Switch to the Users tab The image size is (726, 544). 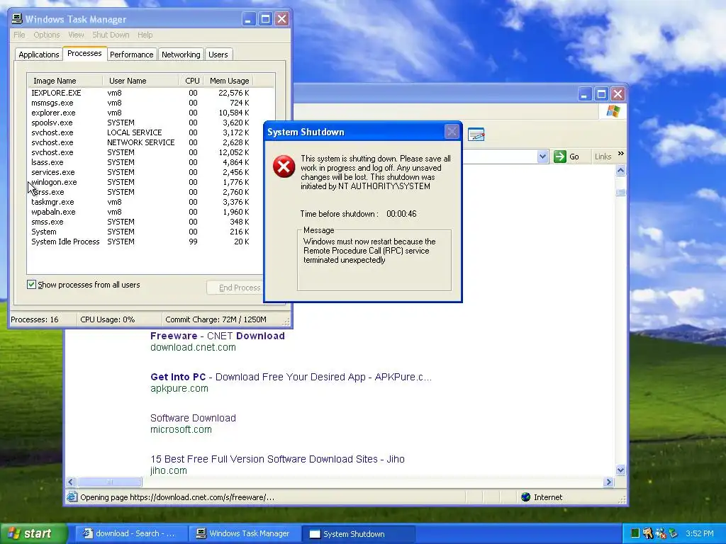coord(218,55)
